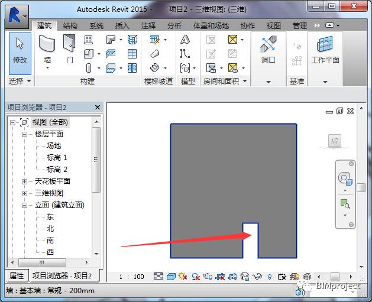Click the project browser horizontal scrollbar thumb

(42, 262)
